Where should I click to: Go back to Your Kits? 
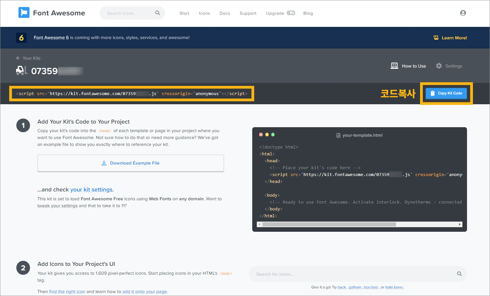(32, 58)
